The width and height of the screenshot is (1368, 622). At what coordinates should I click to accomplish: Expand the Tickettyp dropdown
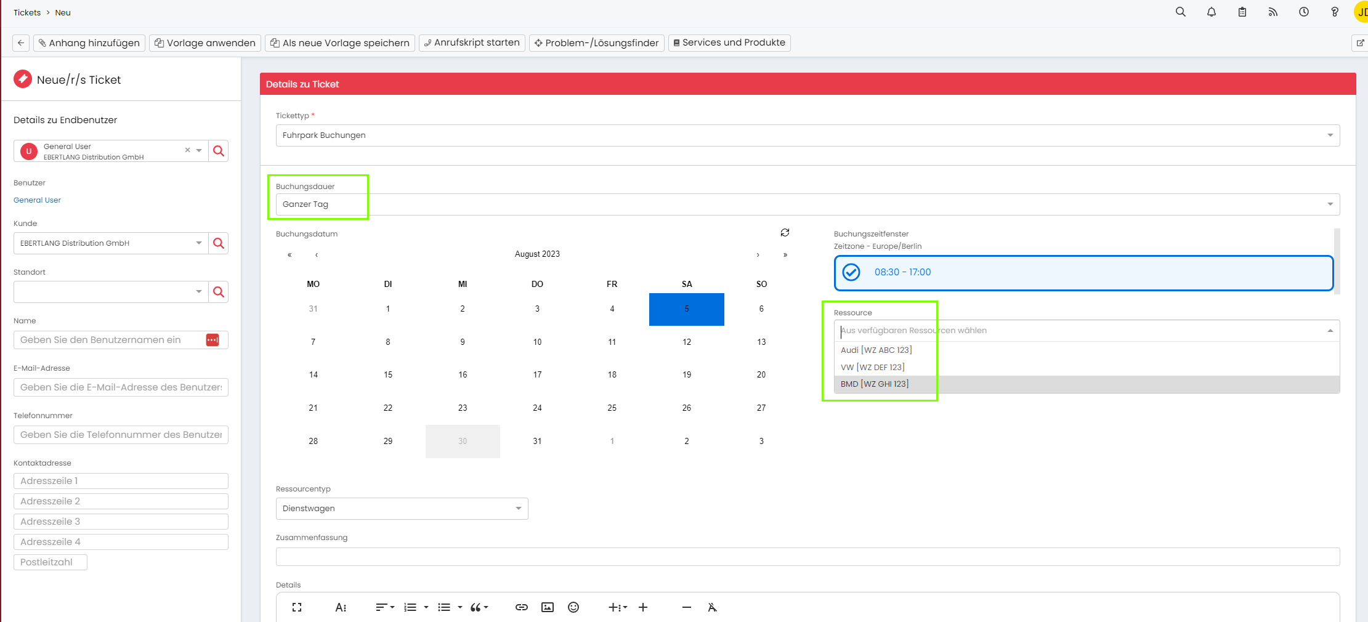click(1330, 135)
